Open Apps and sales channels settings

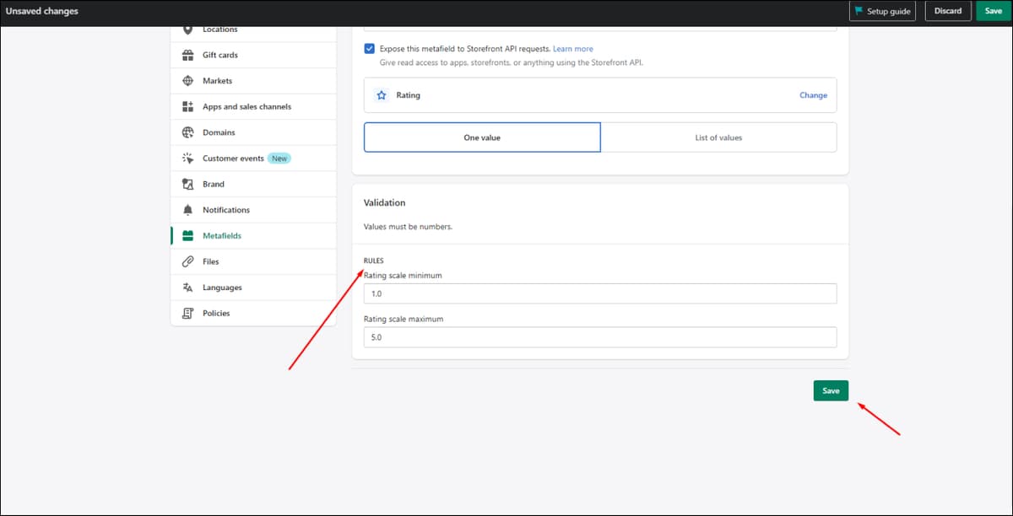pos(253,107)
